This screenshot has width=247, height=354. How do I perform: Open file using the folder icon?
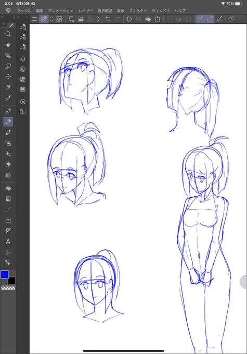pos(81,19)
